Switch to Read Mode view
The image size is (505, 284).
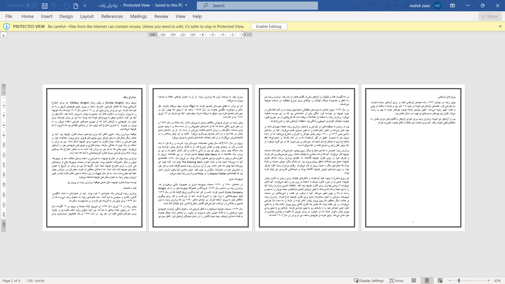pyautogui.click(x=414, y=281)
